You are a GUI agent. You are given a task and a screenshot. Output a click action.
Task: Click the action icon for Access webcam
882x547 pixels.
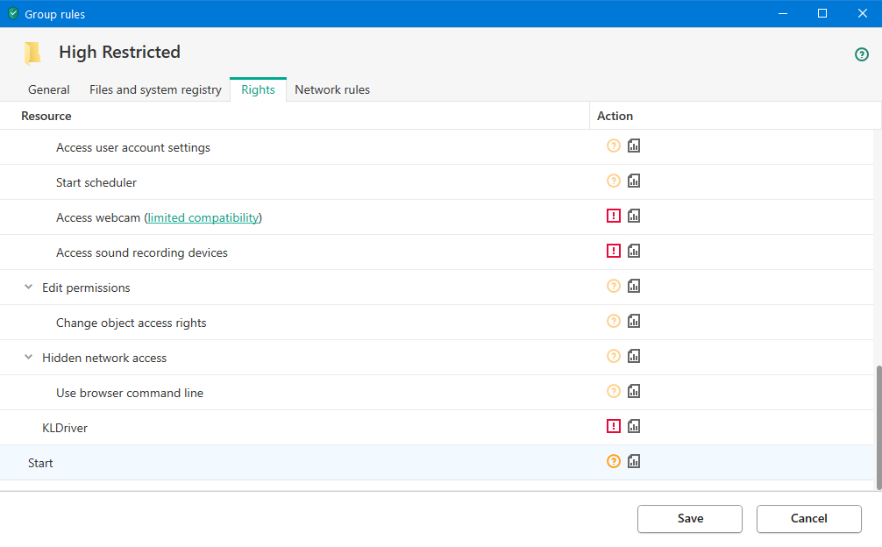[614, 216]
